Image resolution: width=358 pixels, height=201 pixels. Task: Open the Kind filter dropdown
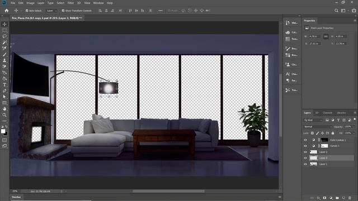313,120
